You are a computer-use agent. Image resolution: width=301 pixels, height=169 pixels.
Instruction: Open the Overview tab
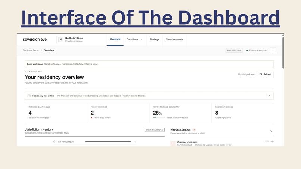115,39
